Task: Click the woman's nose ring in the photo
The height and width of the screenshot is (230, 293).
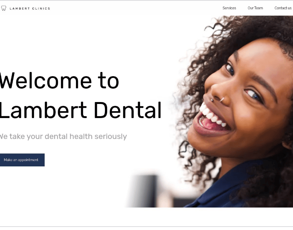Action: point(222,100)
